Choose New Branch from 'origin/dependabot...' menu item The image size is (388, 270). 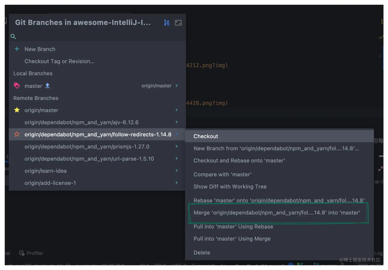point(279,148)
